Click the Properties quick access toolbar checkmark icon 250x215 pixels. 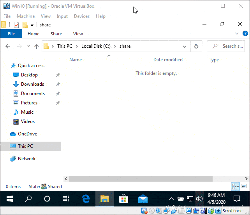(x=16, y=25)
